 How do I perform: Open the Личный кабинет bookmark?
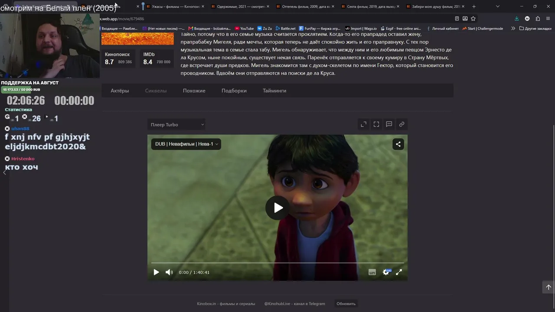442,29
